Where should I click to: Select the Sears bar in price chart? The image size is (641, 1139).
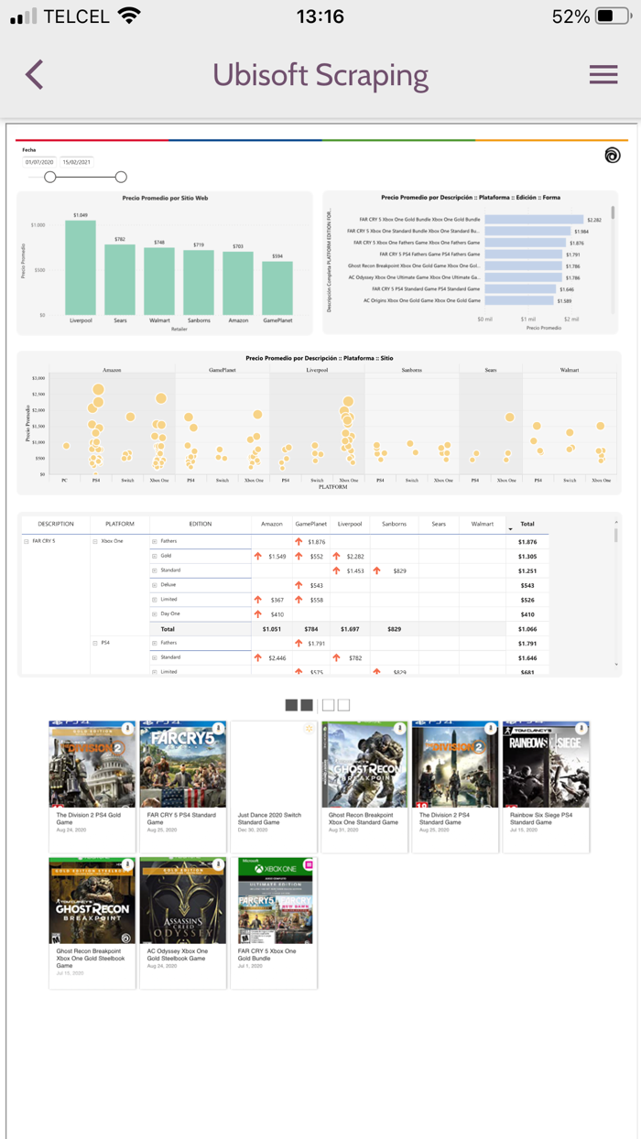click(x=120, y=279)
